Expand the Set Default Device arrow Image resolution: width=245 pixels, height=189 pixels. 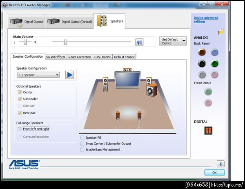click(x=184, y=41)
